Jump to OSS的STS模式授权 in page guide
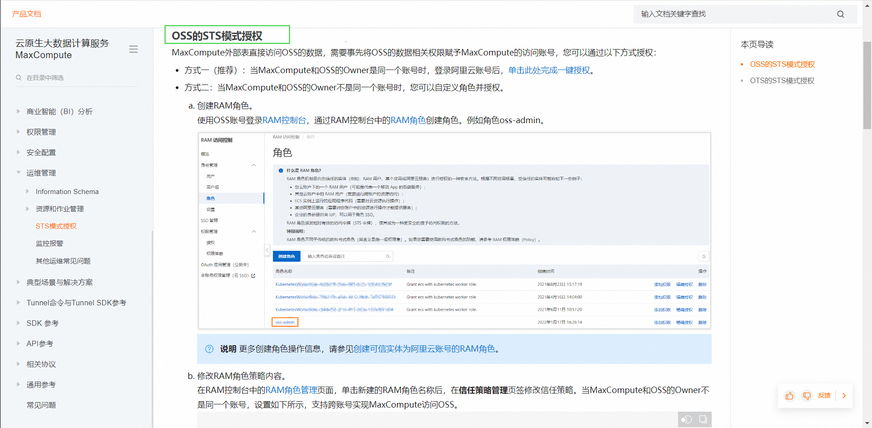872x428 pixels. (782, 65)
